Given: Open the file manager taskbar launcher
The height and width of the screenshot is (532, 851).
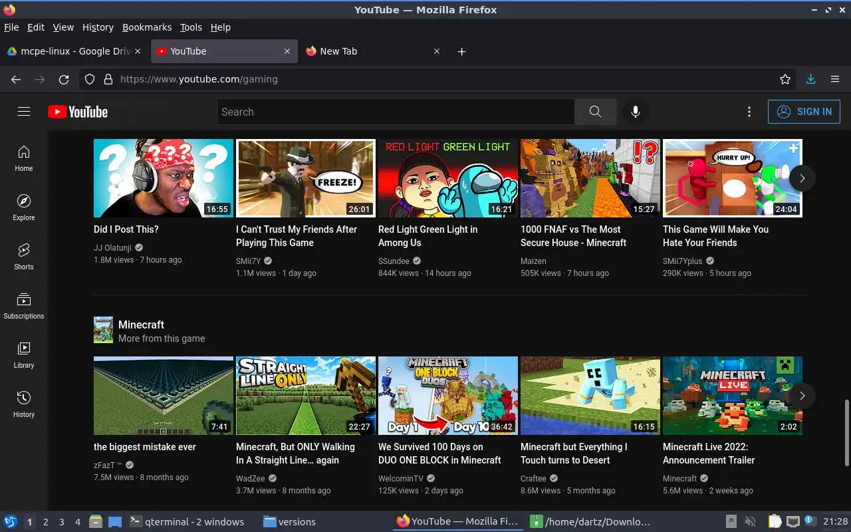Looking at the screenshot, I should (96, 522).
